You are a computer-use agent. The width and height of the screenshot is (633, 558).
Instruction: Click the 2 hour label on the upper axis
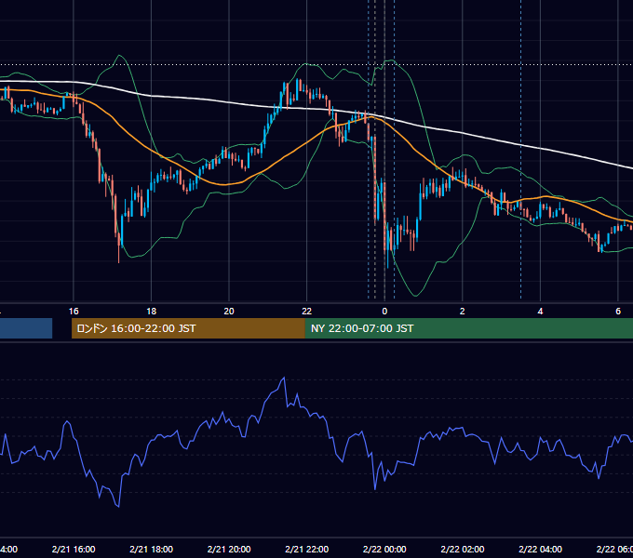pyautogui.click(x=463, y=312)
